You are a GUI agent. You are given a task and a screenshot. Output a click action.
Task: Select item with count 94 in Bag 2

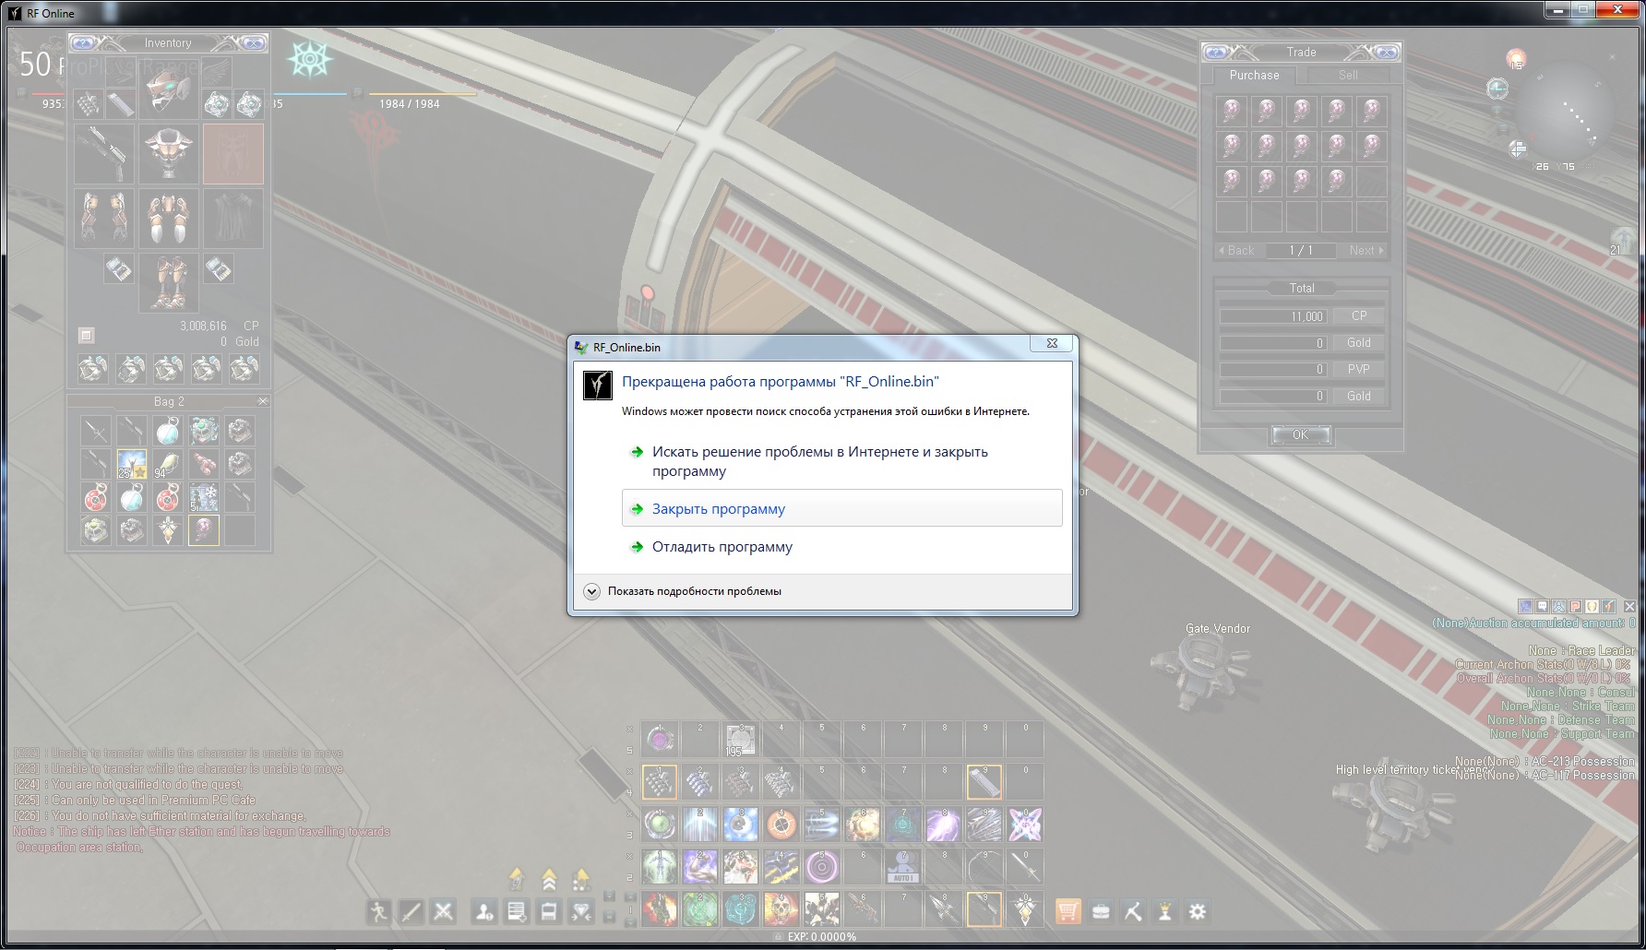168,464
